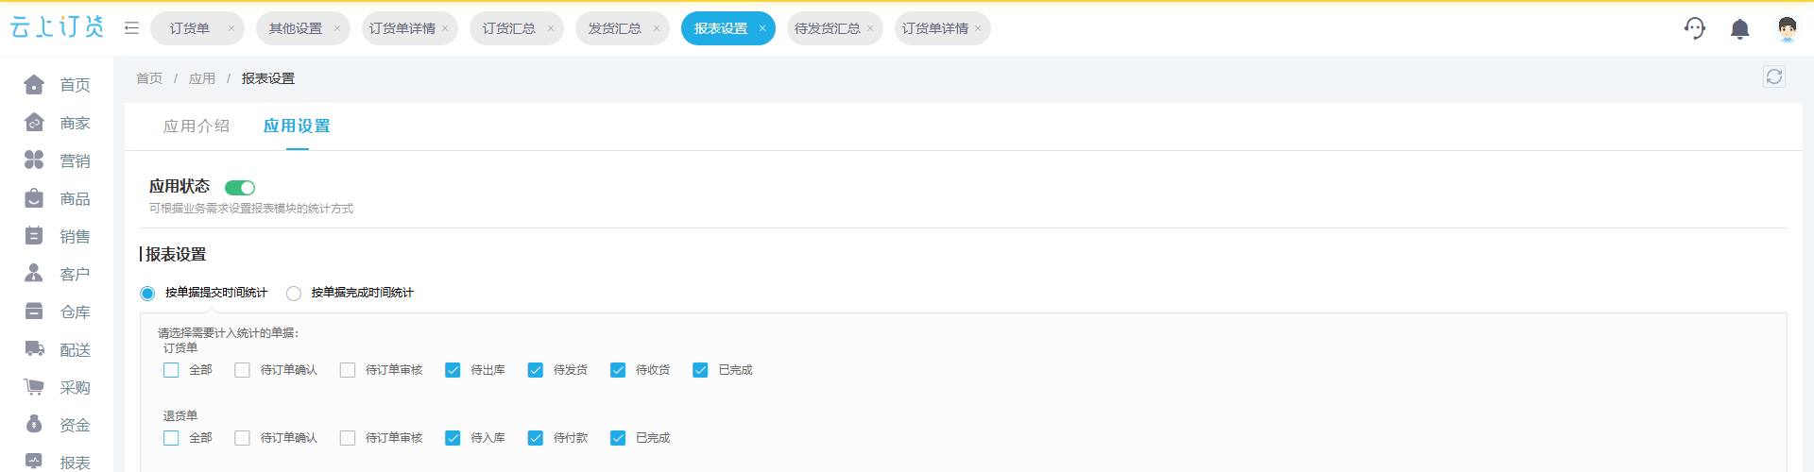Open 资金 in the sidebar
The height and width of the screenshot is (472, 1814).
[57, 425]
